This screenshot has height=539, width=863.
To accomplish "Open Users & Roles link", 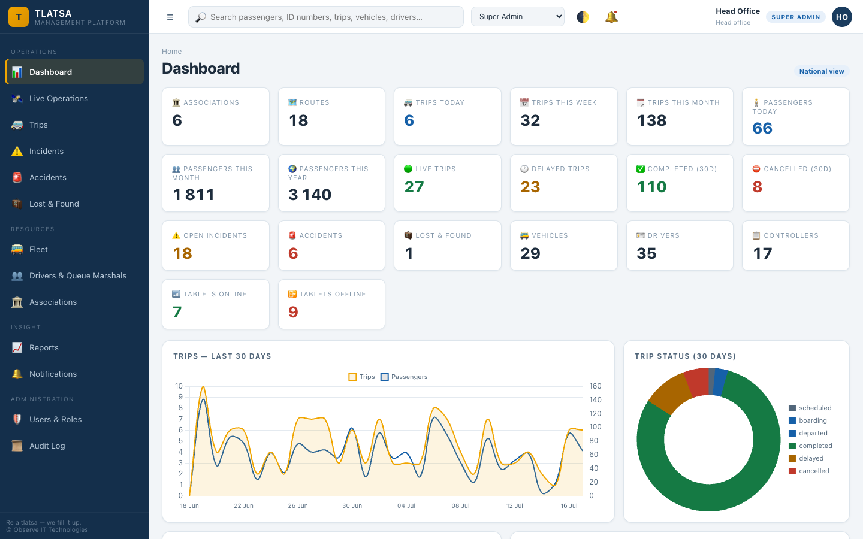I will pos(74,419).
